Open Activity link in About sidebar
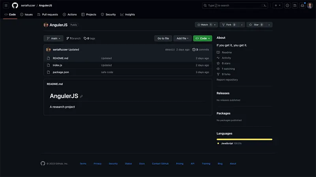This screenshot has width=316, height=177. coord(224,58)
